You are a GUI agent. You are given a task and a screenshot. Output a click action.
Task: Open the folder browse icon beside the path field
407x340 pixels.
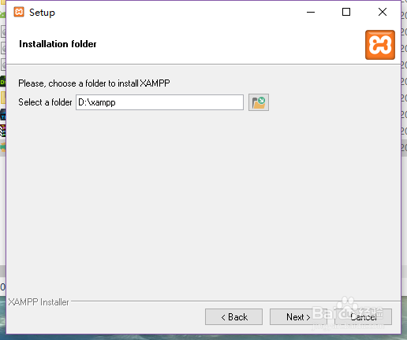point(259,102)
